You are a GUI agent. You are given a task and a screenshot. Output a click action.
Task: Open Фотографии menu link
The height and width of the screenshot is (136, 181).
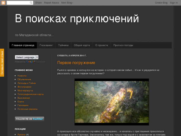pyautogui.click(x=24, y=87)
